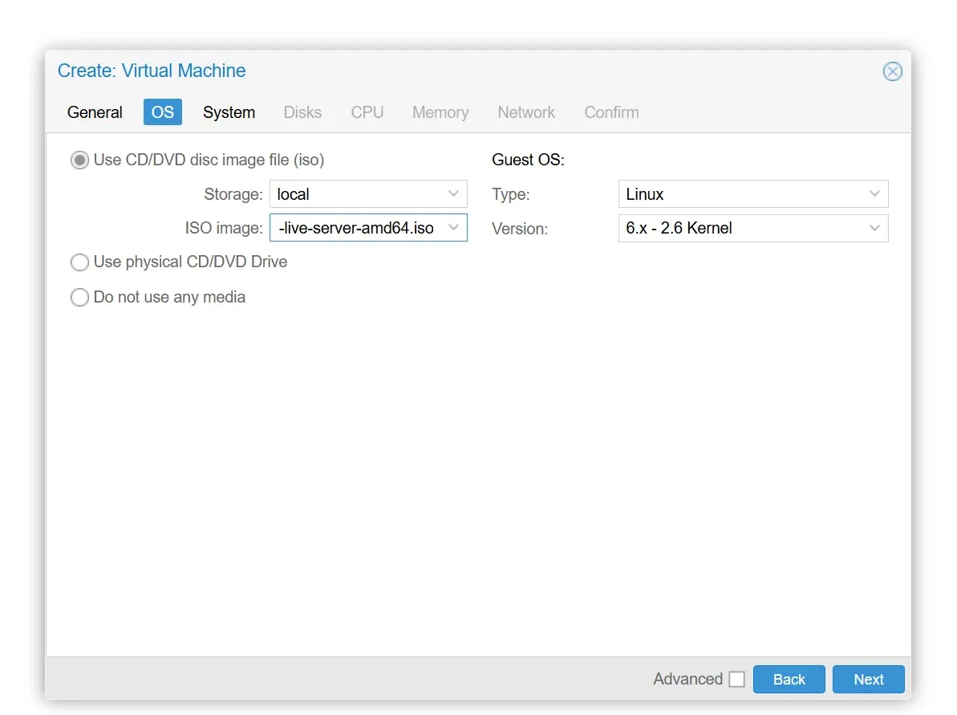Switch to the General tab
The image size is (957, 715).
(95, 112)
